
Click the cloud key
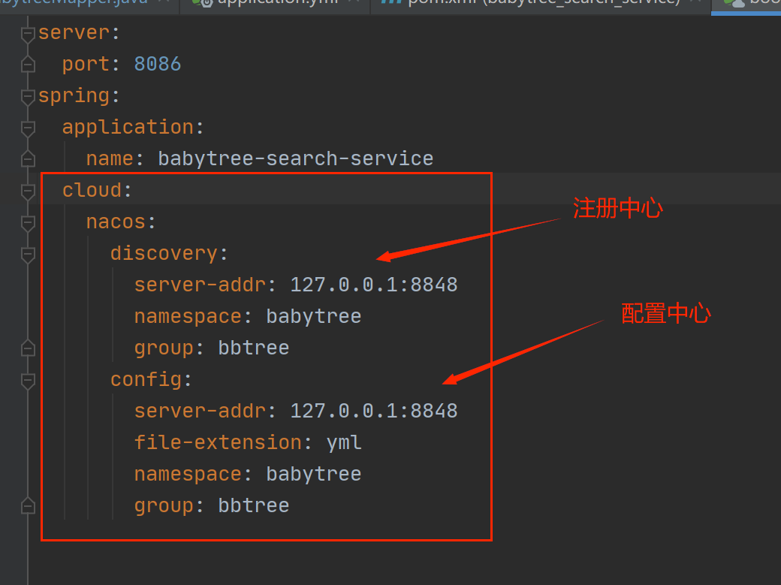click(92, 190)
